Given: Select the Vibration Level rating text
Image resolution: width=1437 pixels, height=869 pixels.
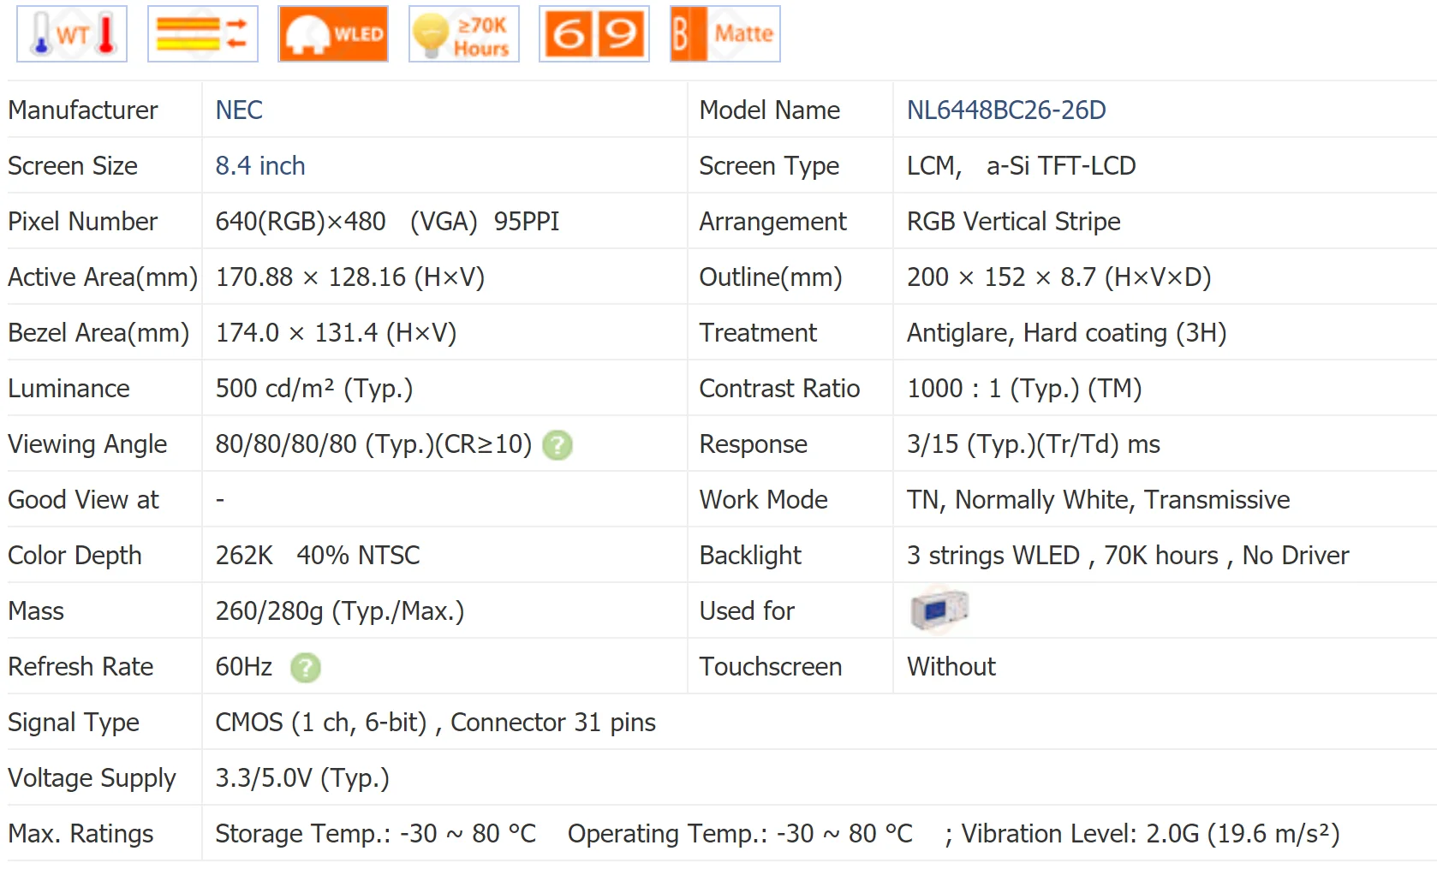Looking at the screenshot, I should [1150, 834].
